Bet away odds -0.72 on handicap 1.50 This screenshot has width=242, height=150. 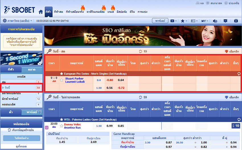(x=121, y=88)
